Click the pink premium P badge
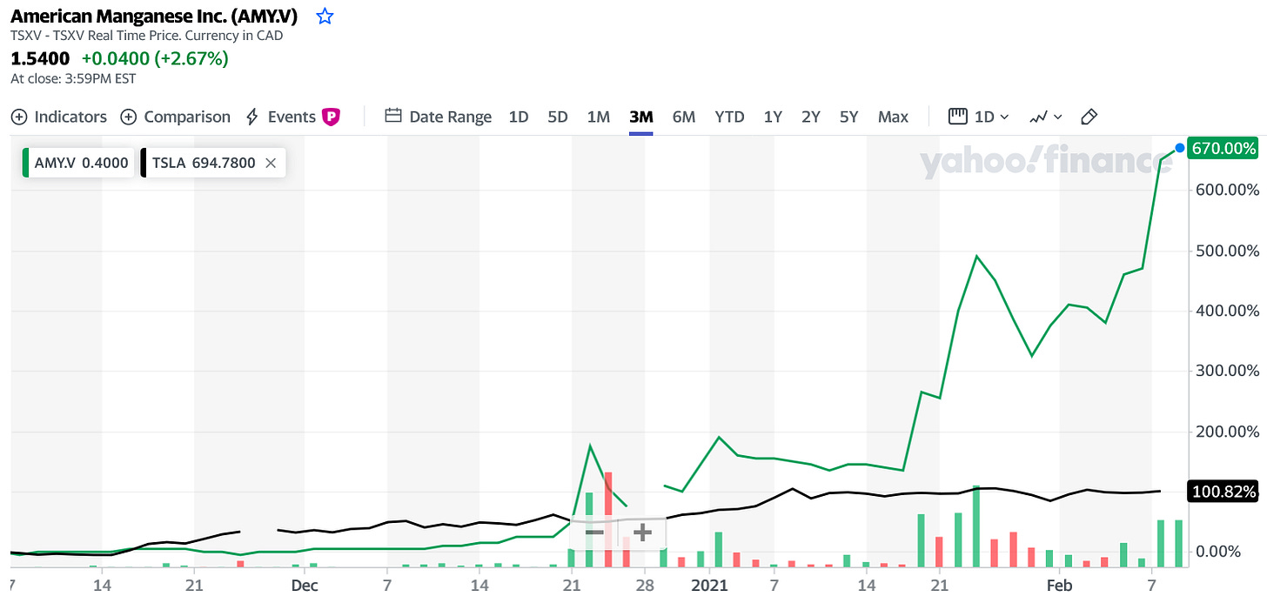The image size is (1267, 603). (x=331, y=117)
